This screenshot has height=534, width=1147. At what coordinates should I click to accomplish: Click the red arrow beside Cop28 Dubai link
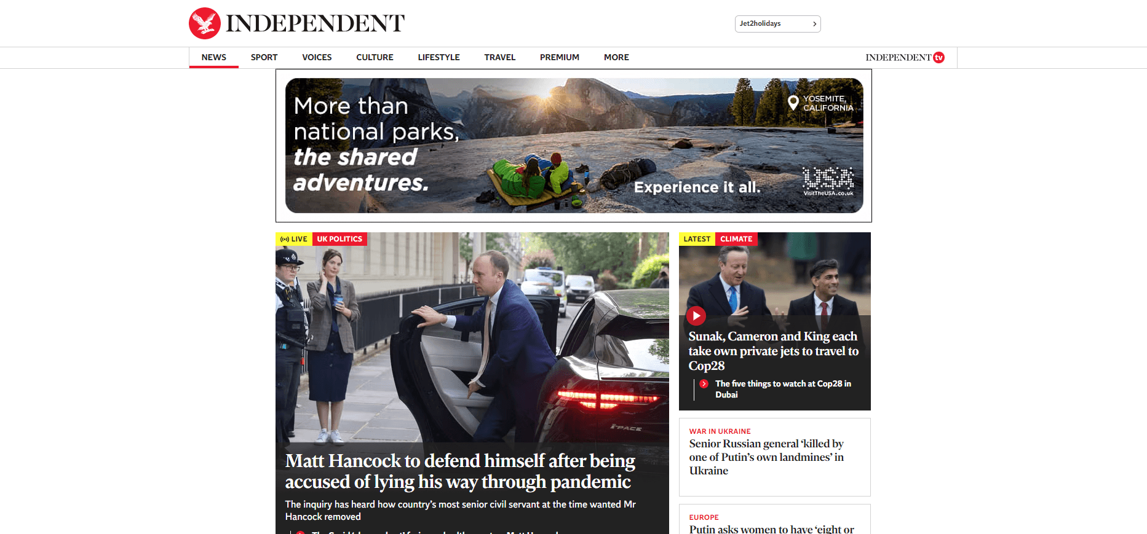[704, 383]
